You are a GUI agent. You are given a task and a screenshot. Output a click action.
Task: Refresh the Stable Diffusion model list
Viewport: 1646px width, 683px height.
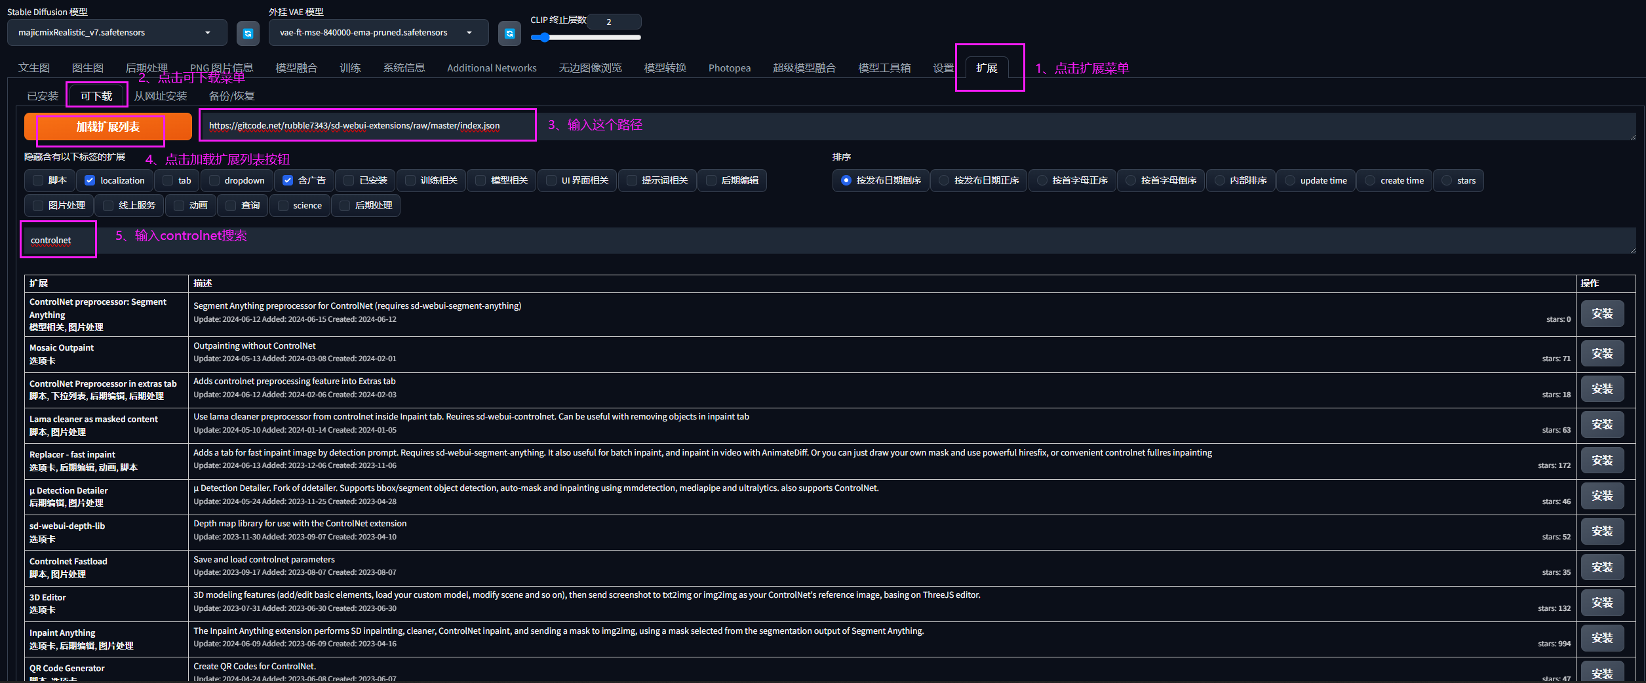click(248, 33)
